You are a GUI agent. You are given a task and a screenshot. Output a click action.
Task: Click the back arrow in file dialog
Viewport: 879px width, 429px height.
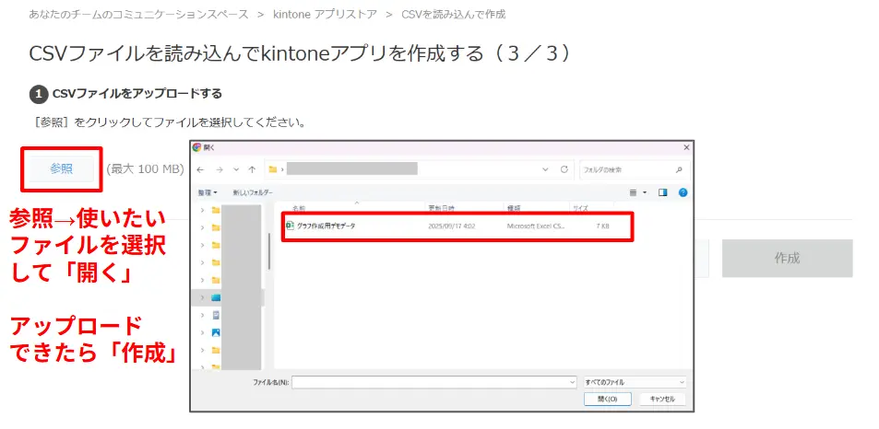[200, 170]
